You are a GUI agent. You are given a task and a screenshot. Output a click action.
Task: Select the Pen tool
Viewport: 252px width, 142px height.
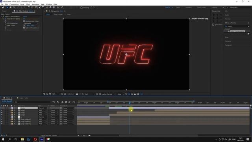point(39,7)
